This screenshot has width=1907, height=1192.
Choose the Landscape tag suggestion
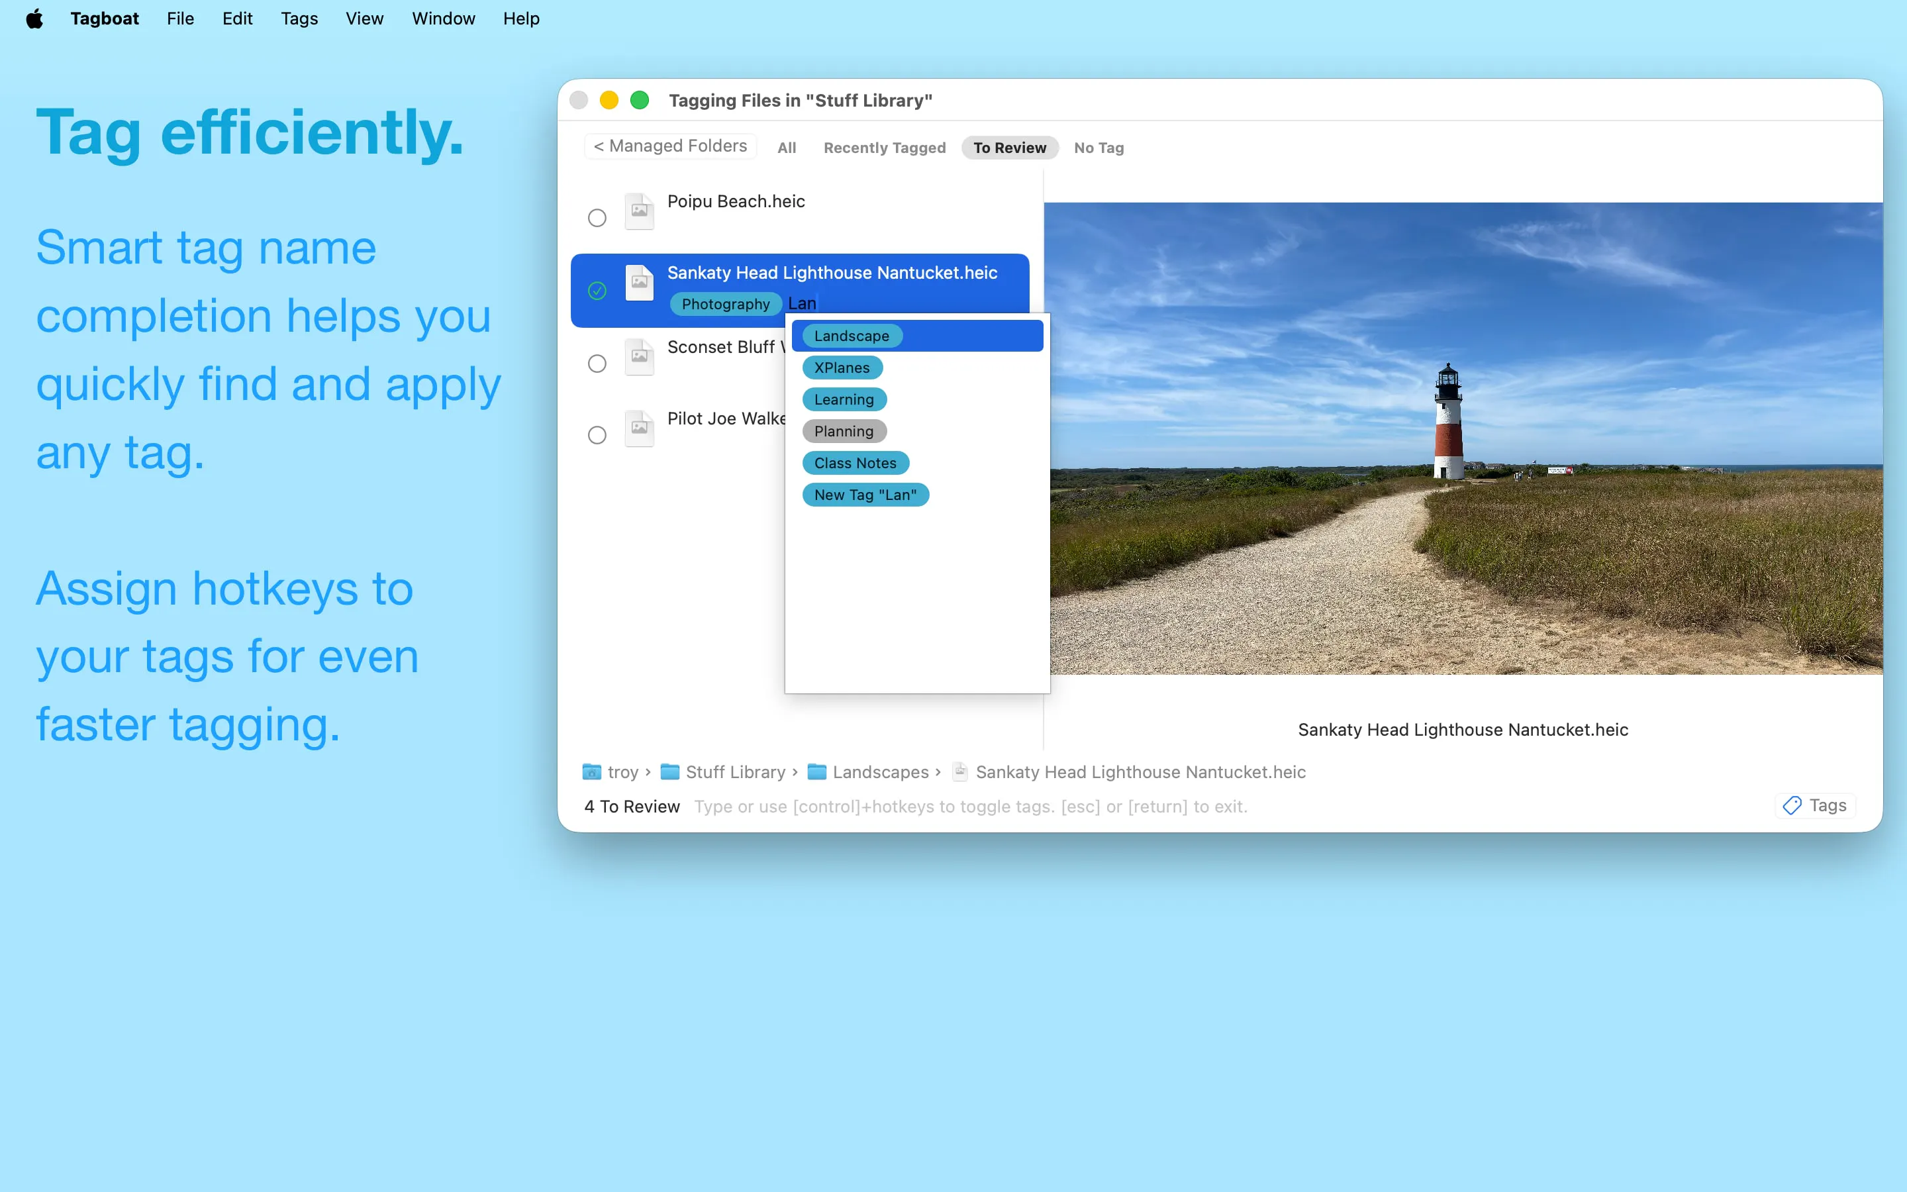917,336
